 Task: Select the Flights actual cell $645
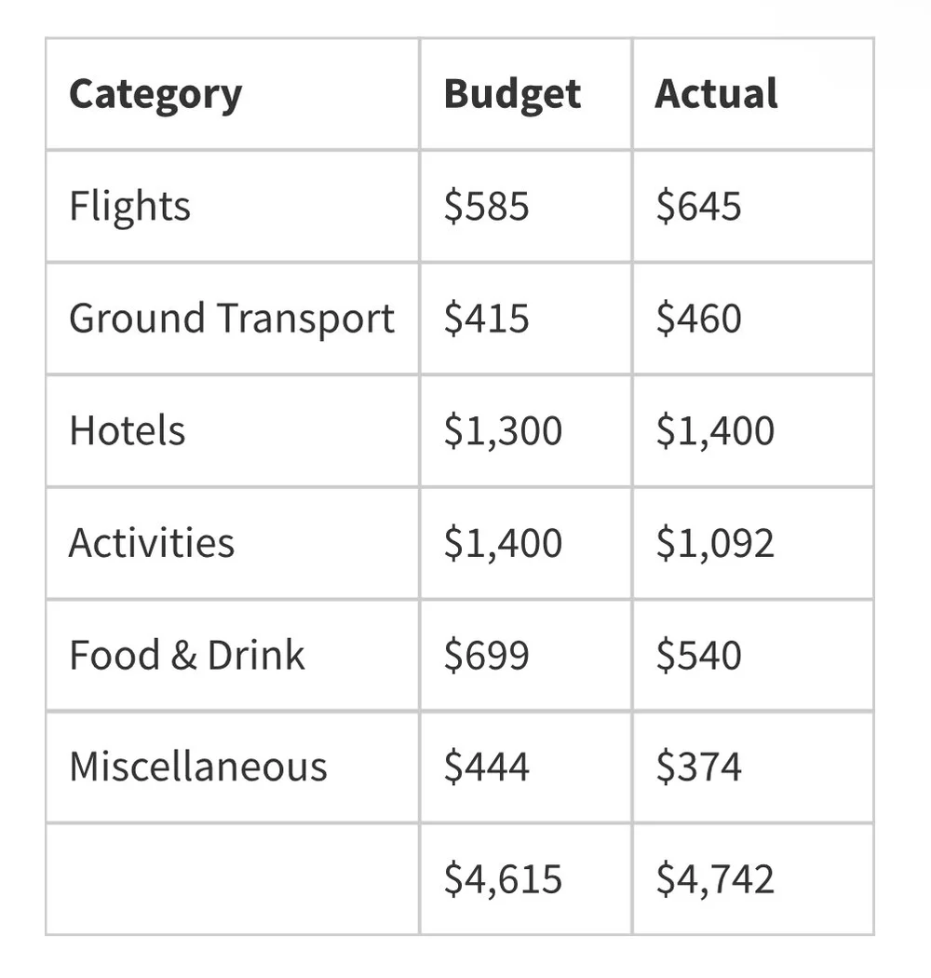pos(752,207)
